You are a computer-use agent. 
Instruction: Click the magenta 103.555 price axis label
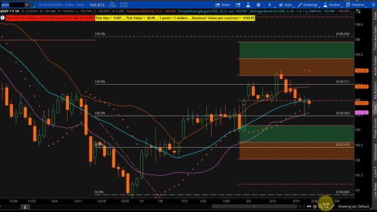pyautogui.click(x=362, y=112)
